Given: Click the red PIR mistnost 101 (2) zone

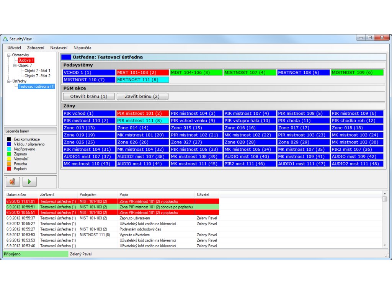Looking at the screenshot, I should tap(142, 113).
